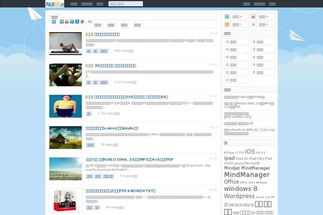Image resolution: width=323 pixels, height=215 pixels.
Task: Open the yoga workout video thumbnail
Action: [x=65, y=43]
